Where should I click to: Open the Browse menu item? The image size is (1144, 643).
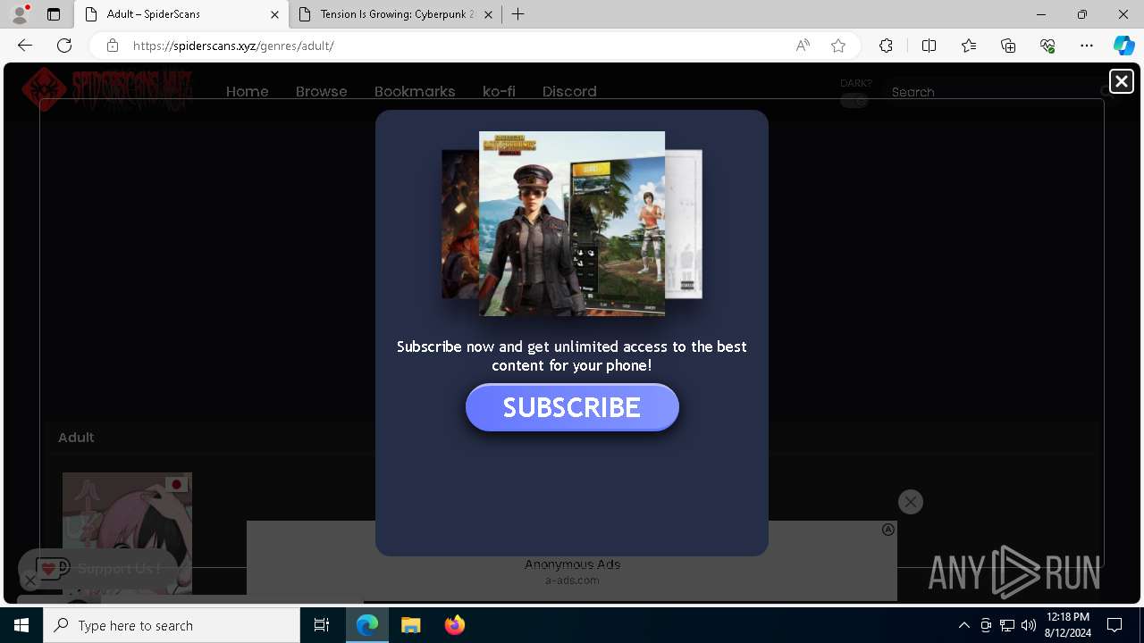pos(322,91)
